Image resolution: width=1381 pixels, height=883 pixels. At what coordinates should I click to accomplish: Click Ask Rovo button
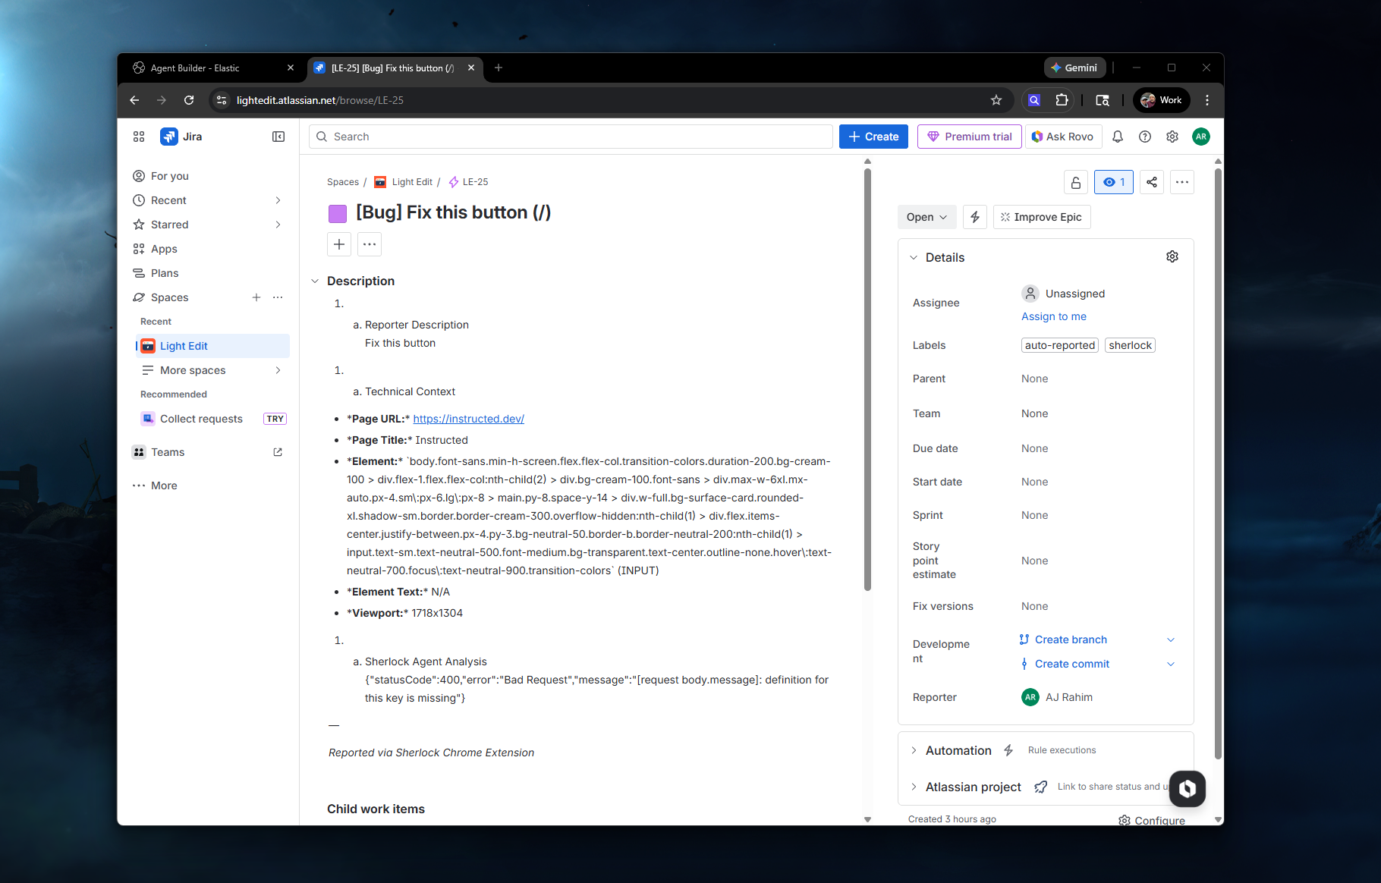click(x=1062, y=137)
